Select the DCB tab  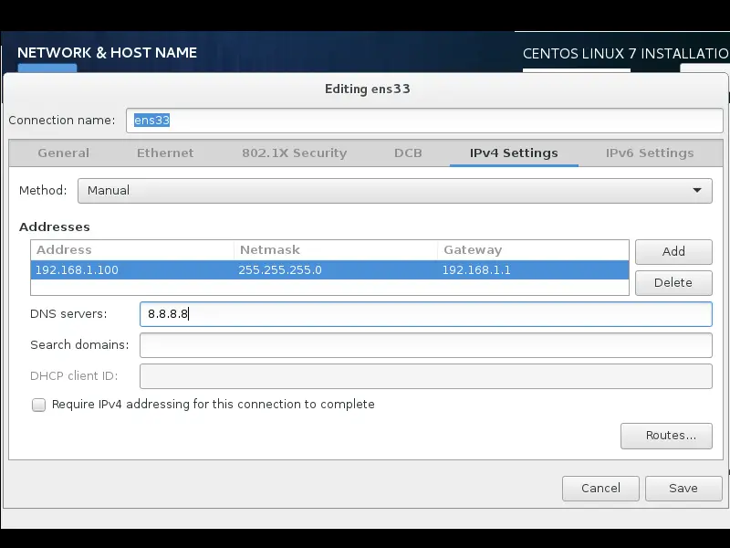408,153
